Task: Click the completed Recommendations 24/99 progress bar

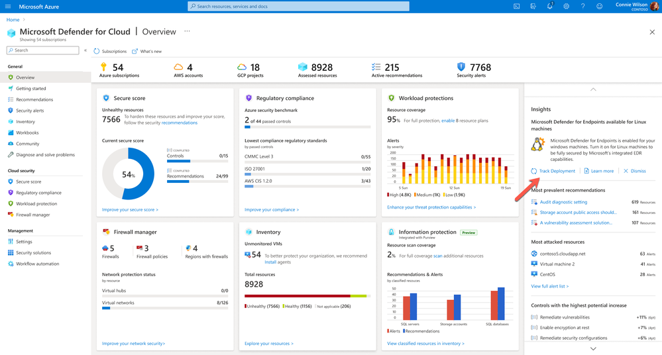Action: (x=197, y=181)
